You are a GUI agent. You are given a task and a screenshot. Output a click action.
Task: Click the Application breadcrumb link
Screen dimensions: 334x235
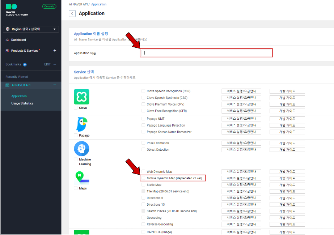point(99,4)
